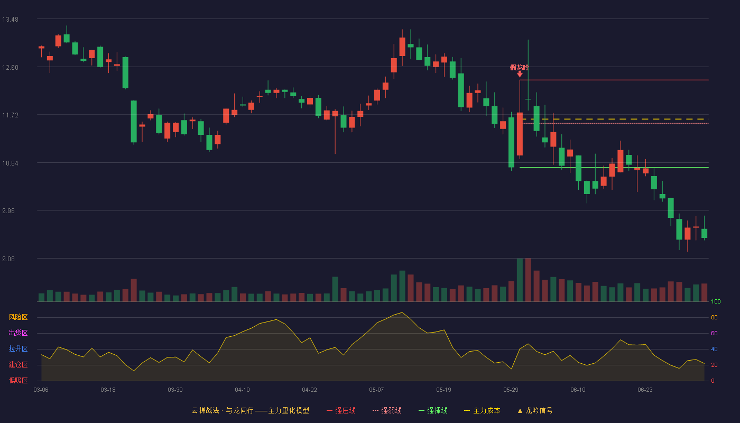Toggle the 强撑线 legend item
The height and width of the screenshot is (423, 740).
tap(433, 410)
